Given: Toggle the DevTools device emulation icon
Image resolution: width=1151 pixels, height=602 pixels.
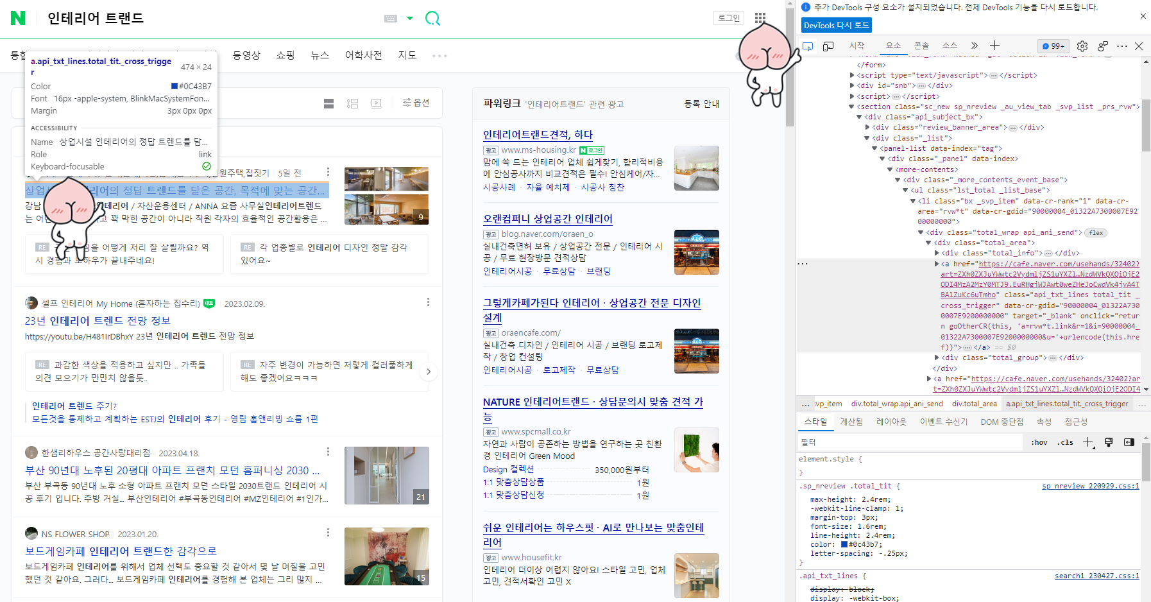Looking at the screenshot, I should click(828, 46).
